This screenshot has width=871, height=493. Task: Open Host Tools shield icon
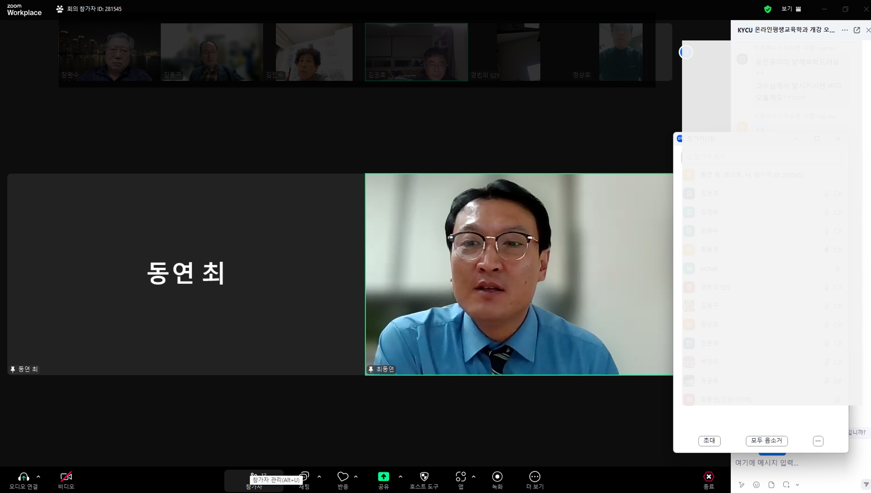tap(424, 477)
